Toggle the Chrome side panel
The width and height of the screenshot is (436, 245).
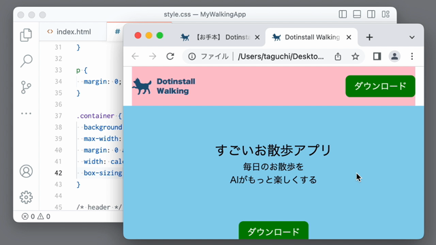tap(377, 56)
